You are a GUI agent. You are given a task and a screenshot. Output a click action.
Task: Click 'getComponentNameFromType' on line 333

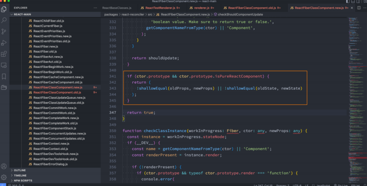click(x=174, y=28)
